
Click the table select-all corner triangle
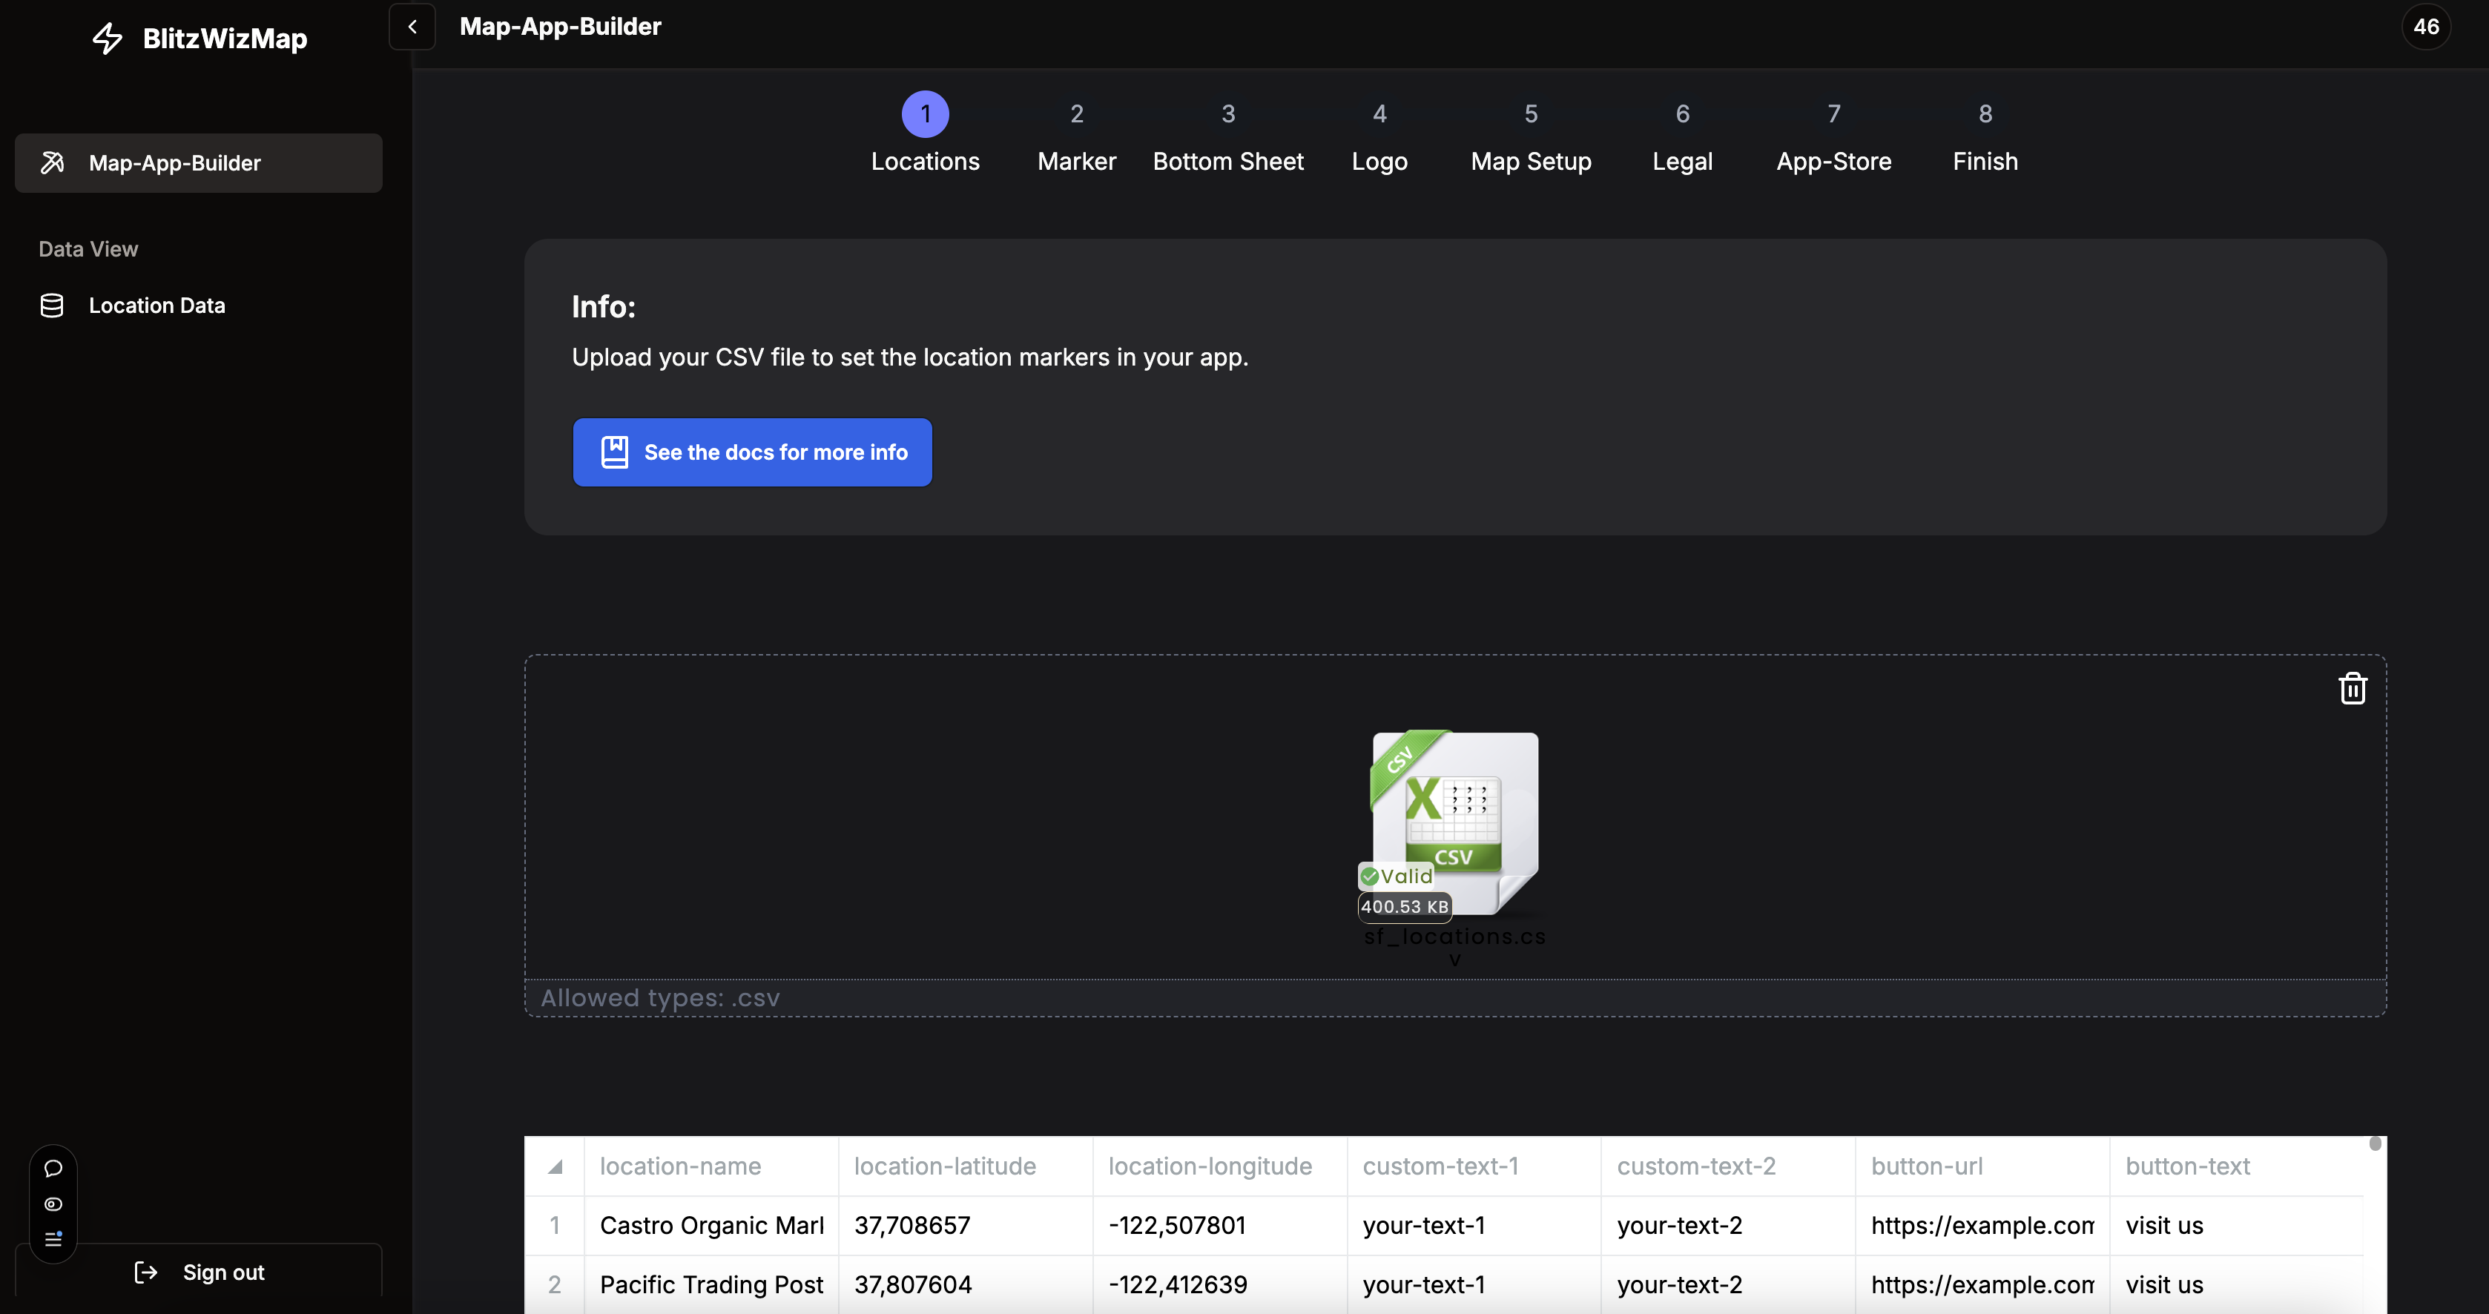(x=555, y=1166)
